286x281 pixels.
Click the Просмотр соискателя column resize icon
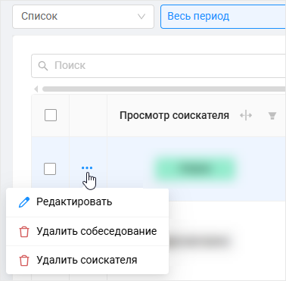click(x=246, y=116)
